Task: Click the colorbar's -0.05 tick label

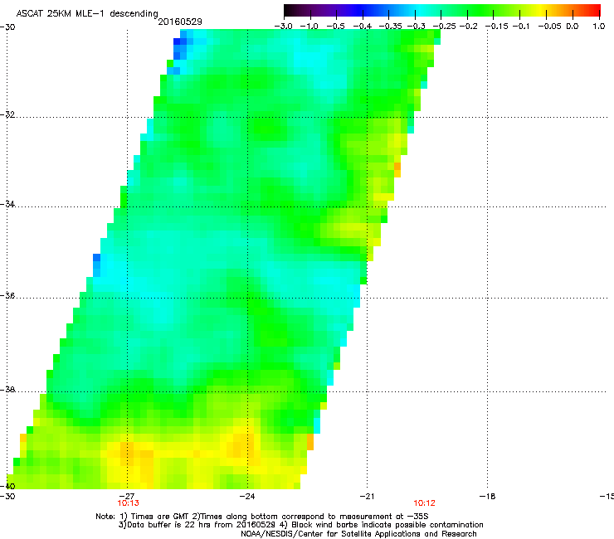Action: 550,27
